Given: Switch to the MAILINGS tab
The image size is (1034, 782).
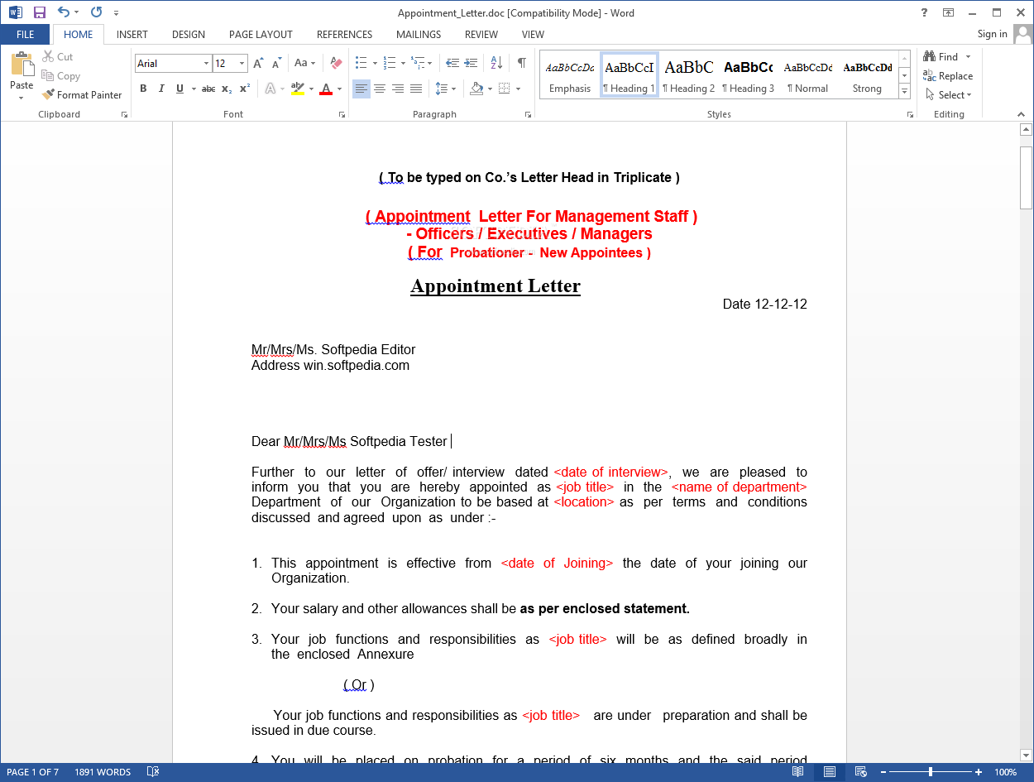Looking at the screenshot, I should (x=419, y=35).
